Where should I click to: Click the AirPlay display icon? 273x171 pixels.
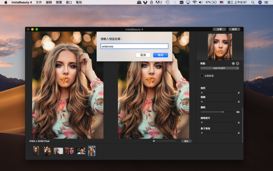click(x=188, y=3)
